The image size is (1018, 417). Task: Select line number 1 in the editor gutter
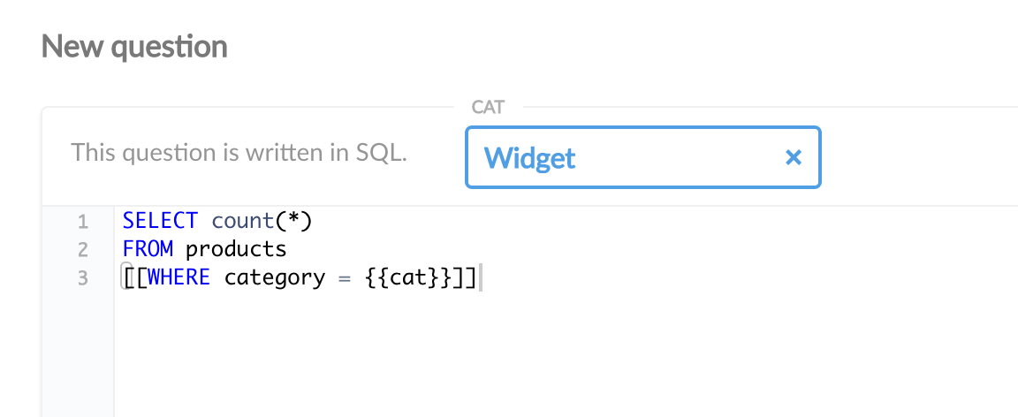point(83,221)
